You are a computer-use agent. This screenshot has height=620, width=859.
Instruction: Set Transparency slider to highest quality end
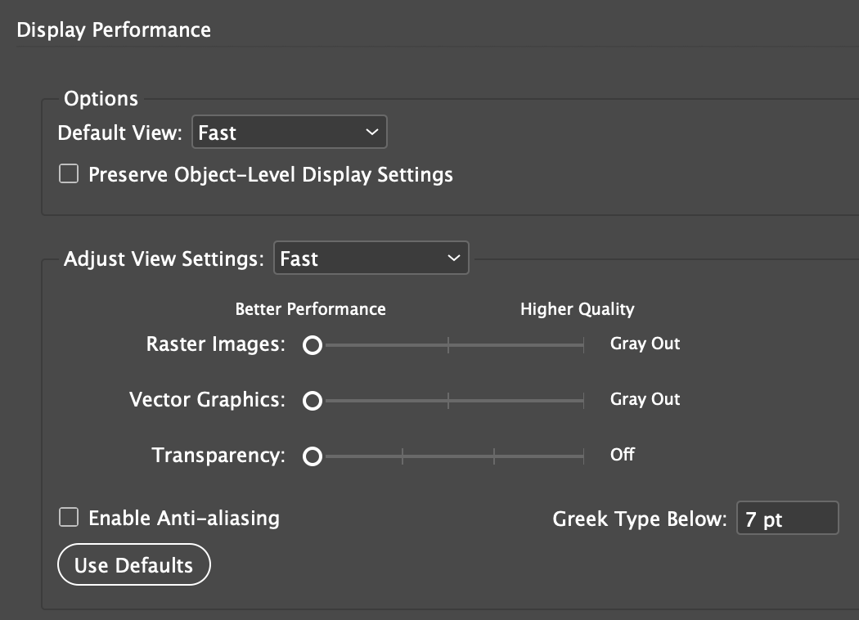583,456
